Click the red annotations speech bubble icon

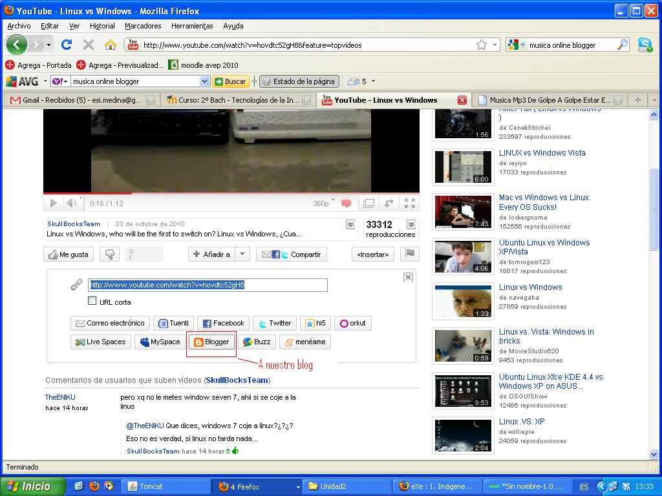[347, 203]
